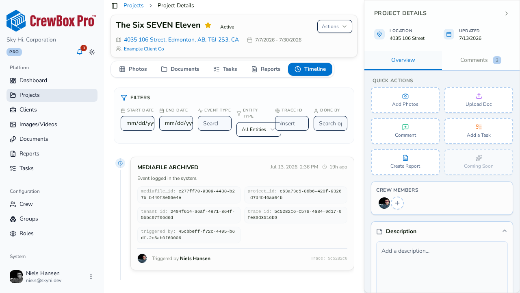Open Crew configuration
The height and width of the screenshot is (293, 520).
(x=52, y=204)
